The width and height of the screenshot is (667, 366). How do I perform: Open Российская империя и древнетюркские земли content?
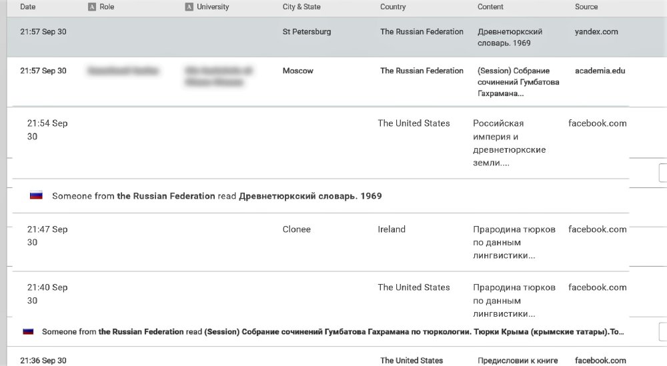point(509,143)
